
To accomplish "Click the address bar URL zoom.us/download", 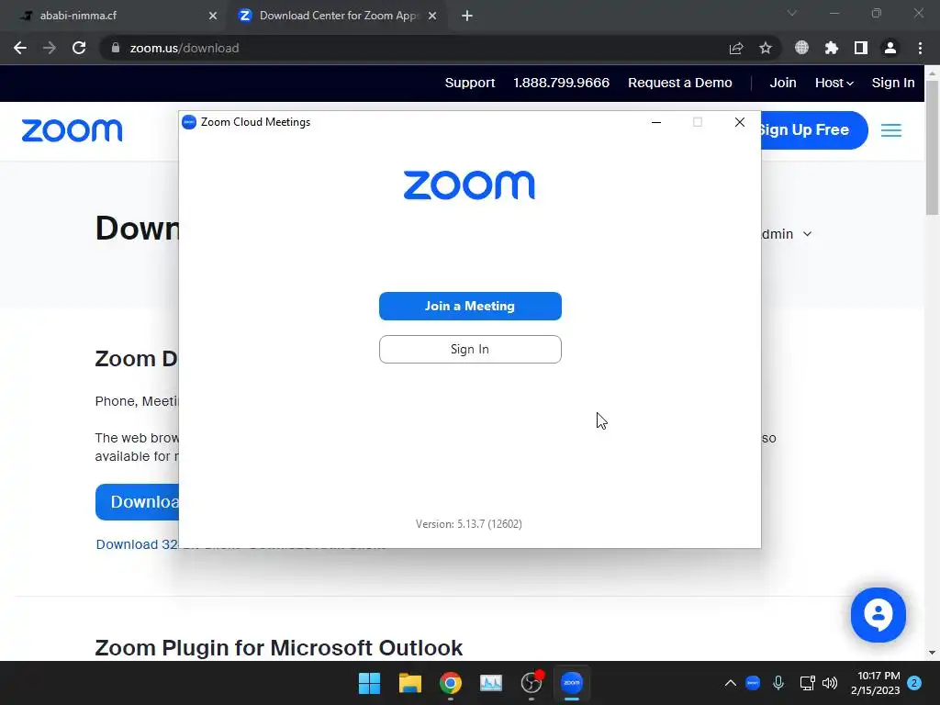I will [184, 48].
